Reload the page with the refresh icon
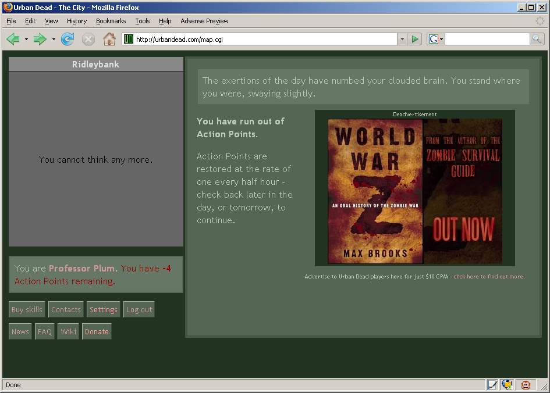This screenshot has height=393, width=550. tap(68, 39)
